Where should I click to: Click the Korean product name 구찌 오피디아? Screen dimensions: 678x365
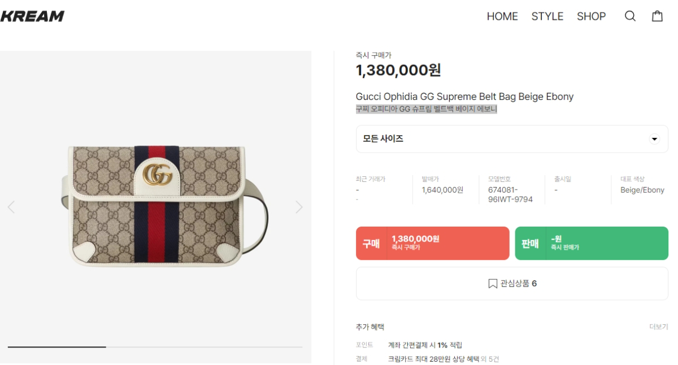[x=426, y=109]
